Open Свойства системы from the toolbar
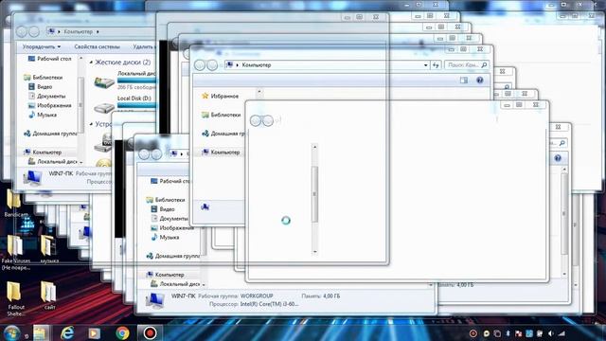Image resolution: width=606 pixels, height=341 pixels. pos(97,46)
